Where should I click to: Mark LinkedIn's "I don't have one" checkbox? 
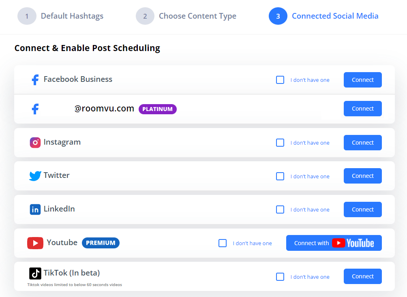point(280,209)
